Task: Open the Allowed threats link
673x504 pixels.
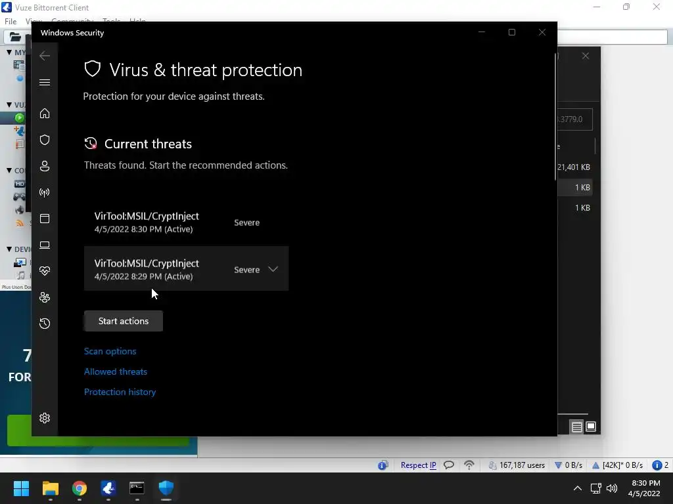Action: [116, 371]
